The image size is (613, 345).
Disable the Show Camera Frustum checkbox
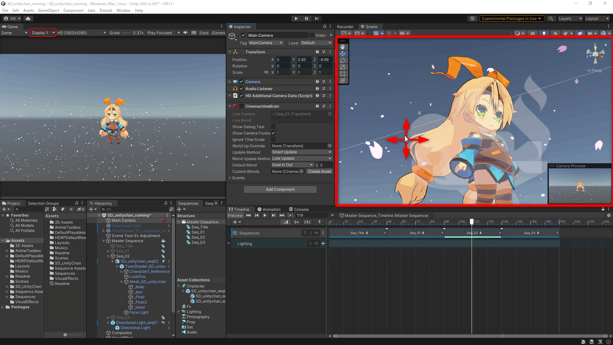[x=273, y=133]
